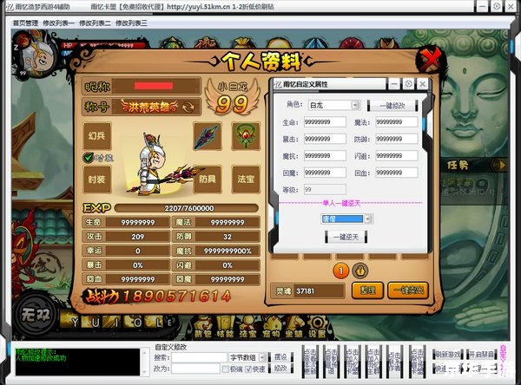Click the 刷新游戏 button
The height and width of the screenshot is (385, 521).
tap(448, 355)
